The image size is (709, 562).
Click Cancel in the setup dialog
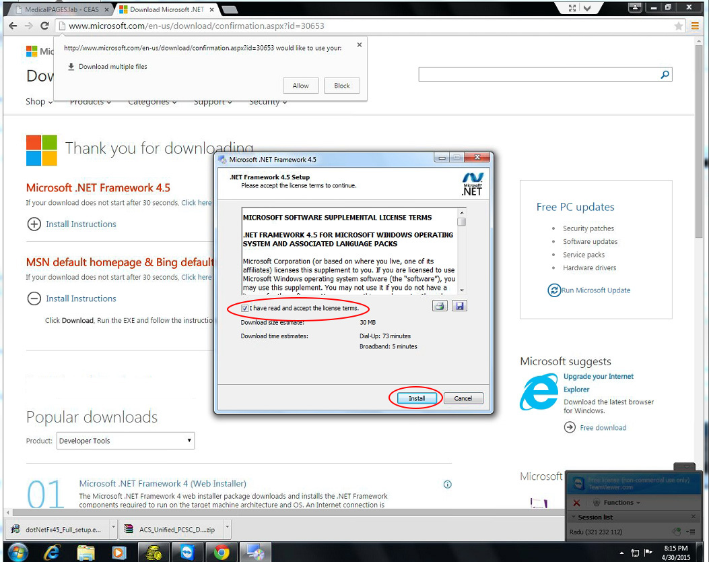463,398
